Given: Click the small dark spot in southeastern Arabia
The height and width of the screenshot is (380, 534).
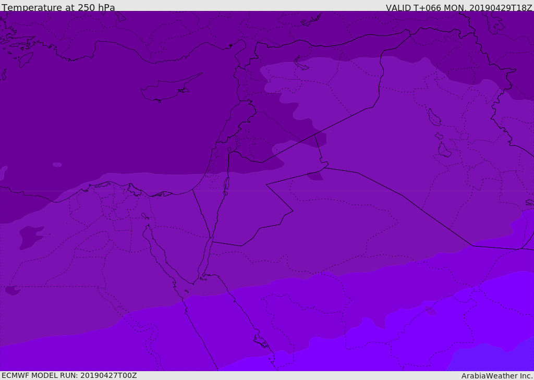Looking at the screenshot, I should coord(431,311).
